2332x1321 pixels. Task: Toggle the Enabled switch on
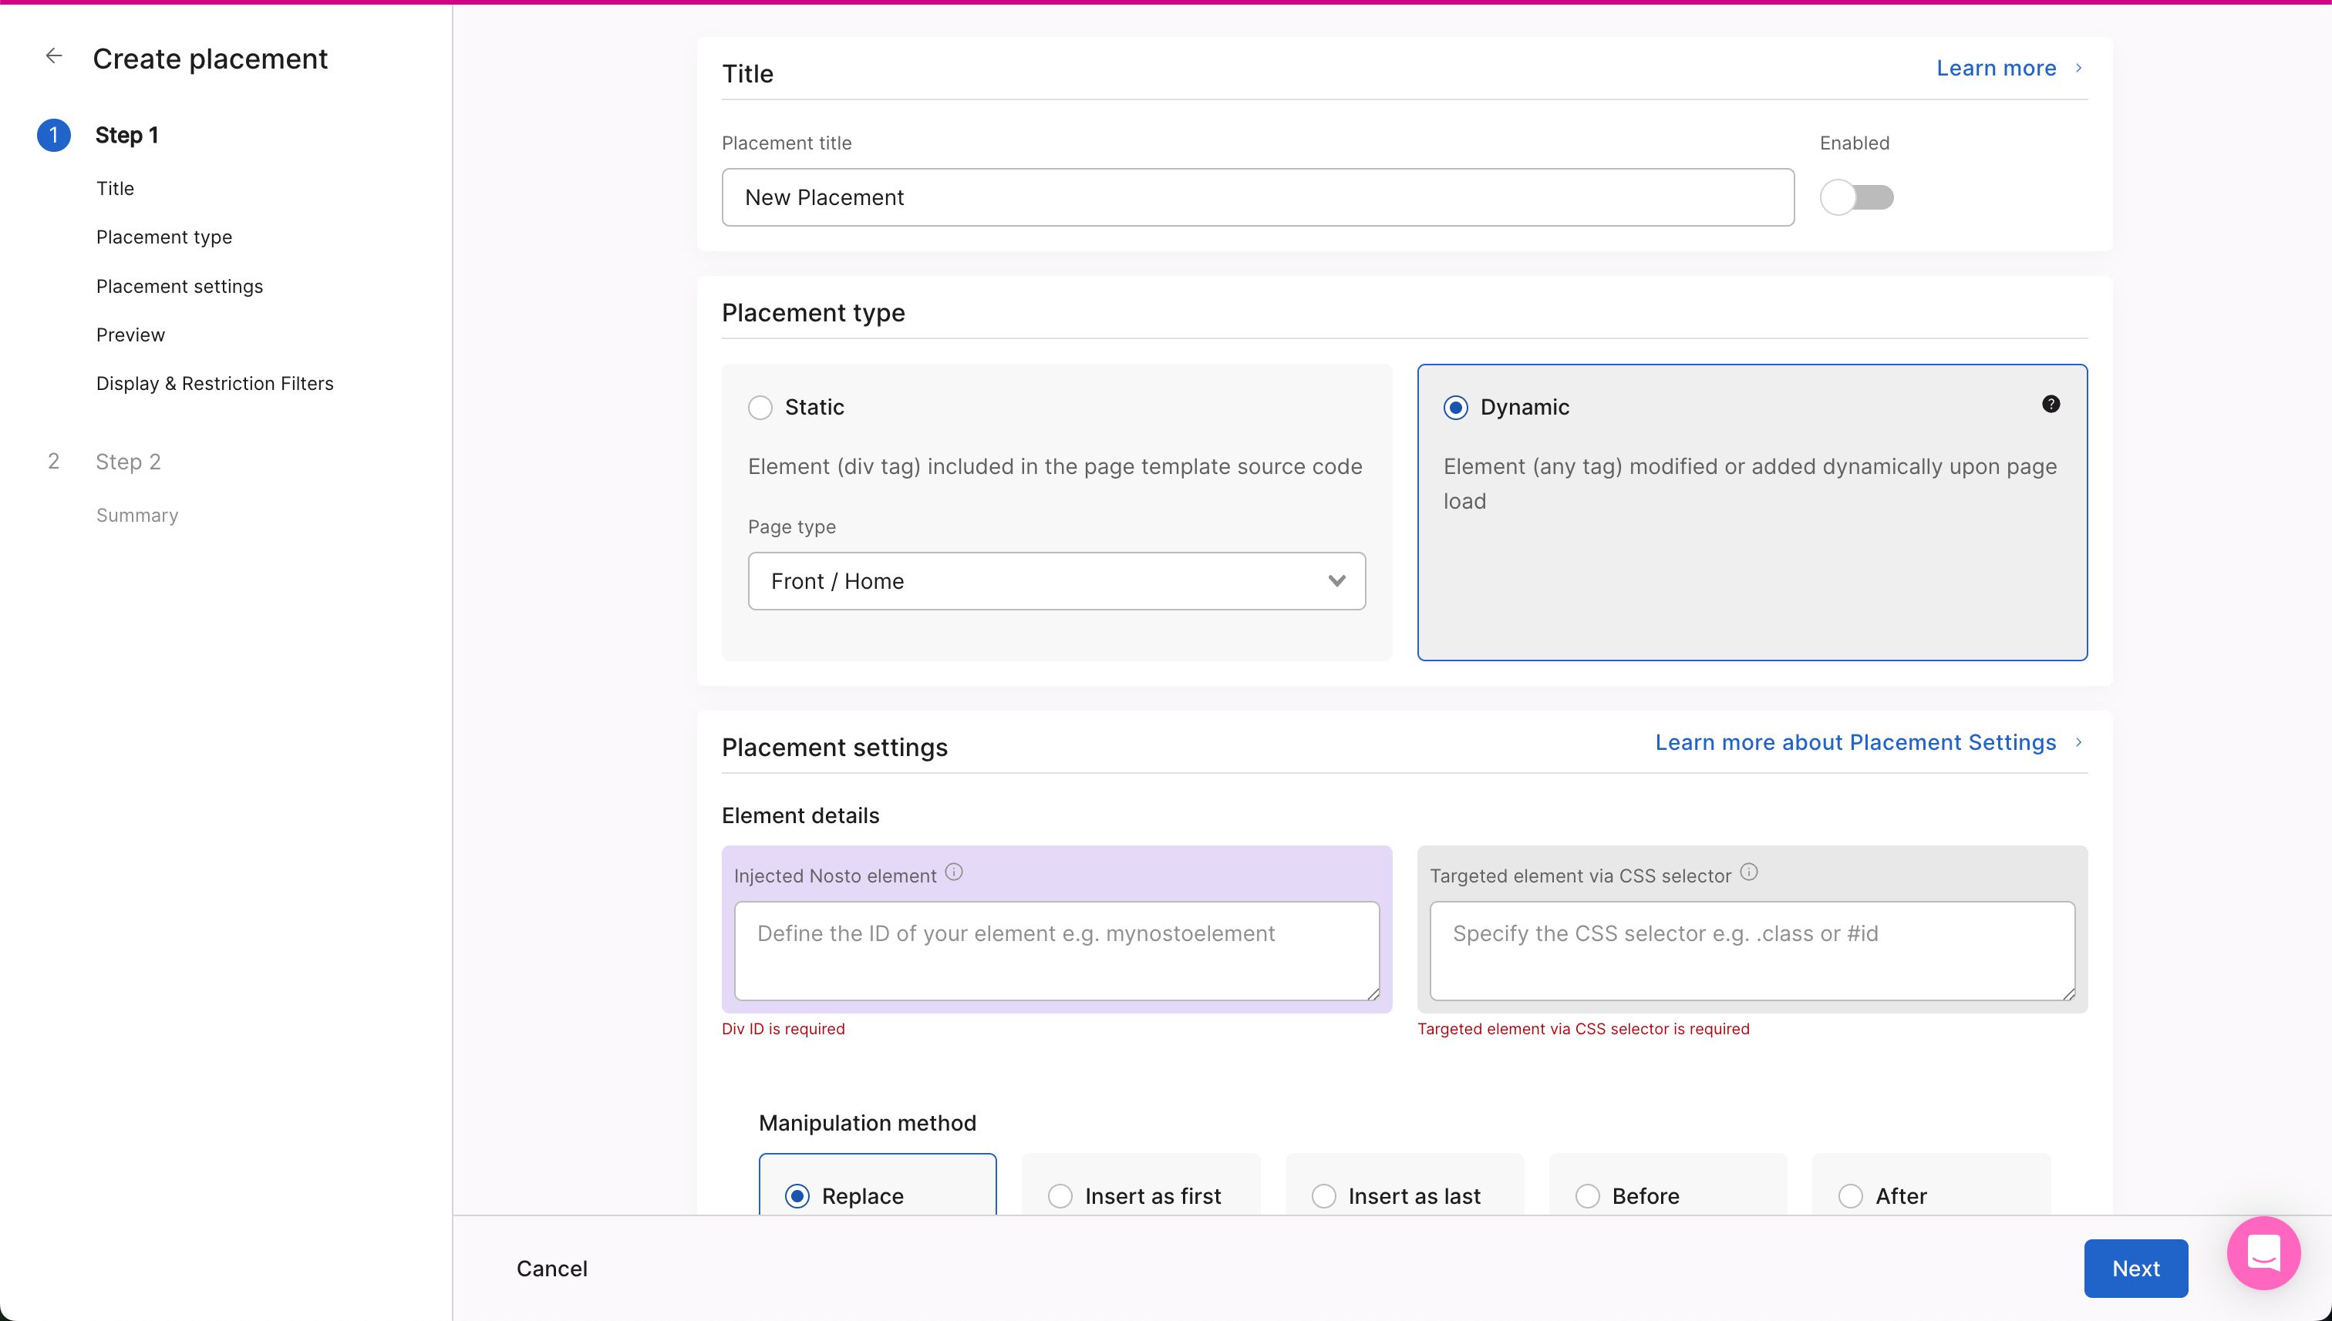(x=1856, y=197)
